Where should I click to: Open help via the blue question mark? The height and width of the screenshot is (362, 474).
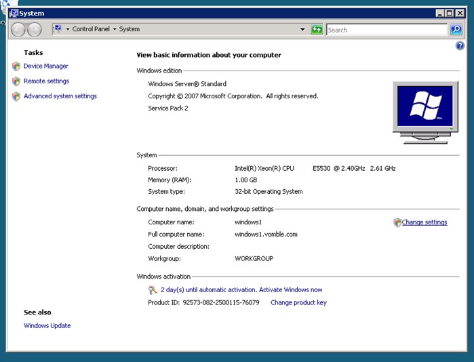click(460, 45)
